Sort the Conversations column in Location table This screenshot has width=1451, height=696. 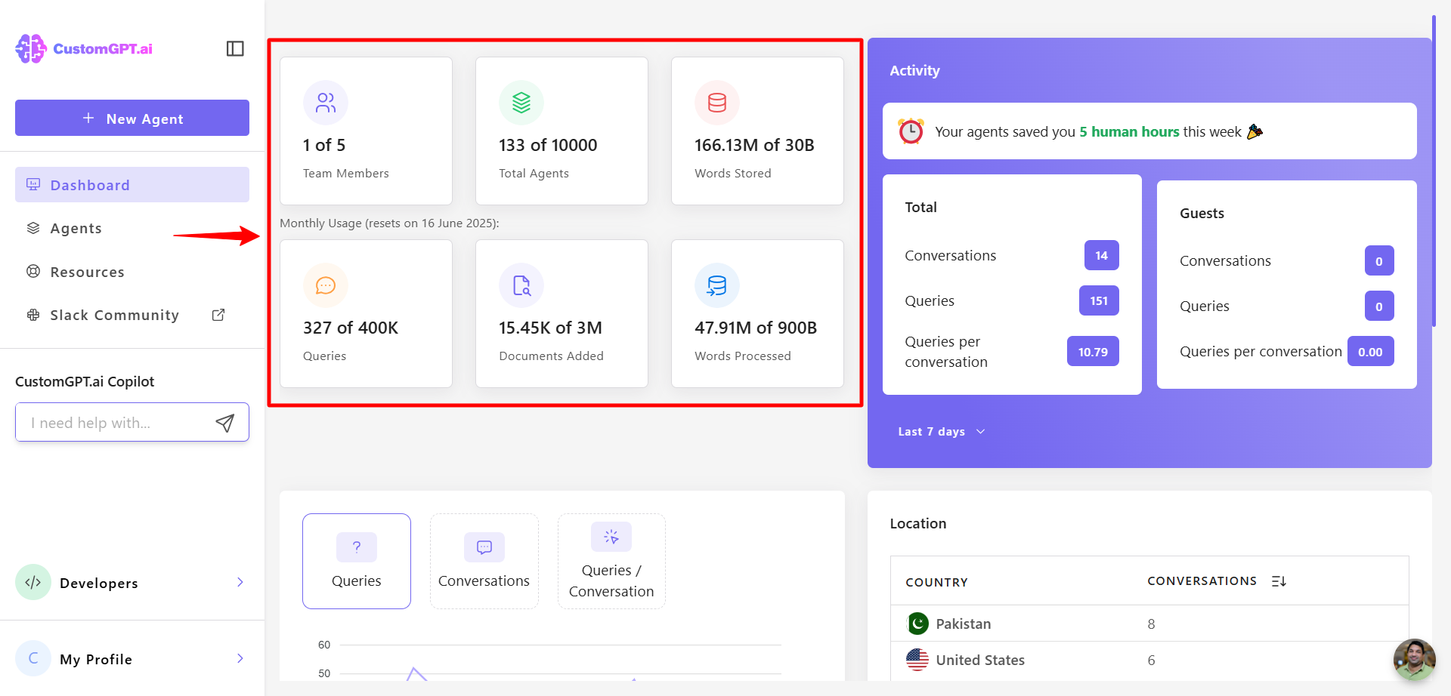click(1279, 581)
